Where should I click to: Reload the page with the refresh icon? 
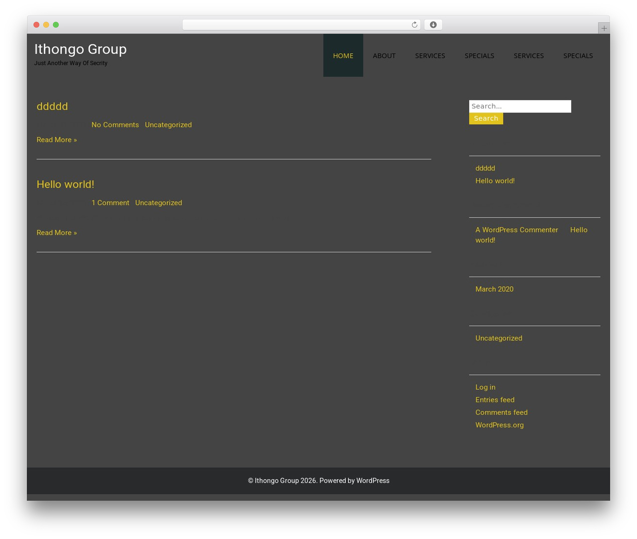tap(414, 25)
